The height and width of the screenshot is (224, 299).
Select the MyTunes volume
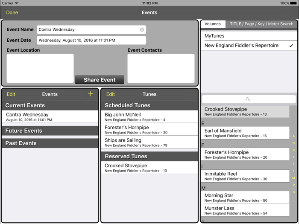click(249, 36)
